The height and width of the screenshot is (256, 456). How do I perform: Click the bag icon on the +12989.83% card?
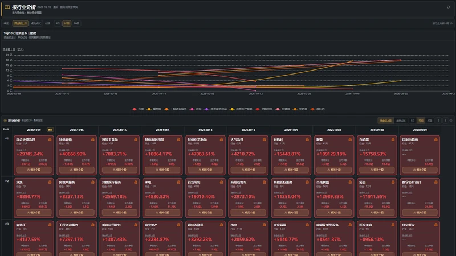click(350, 182)
